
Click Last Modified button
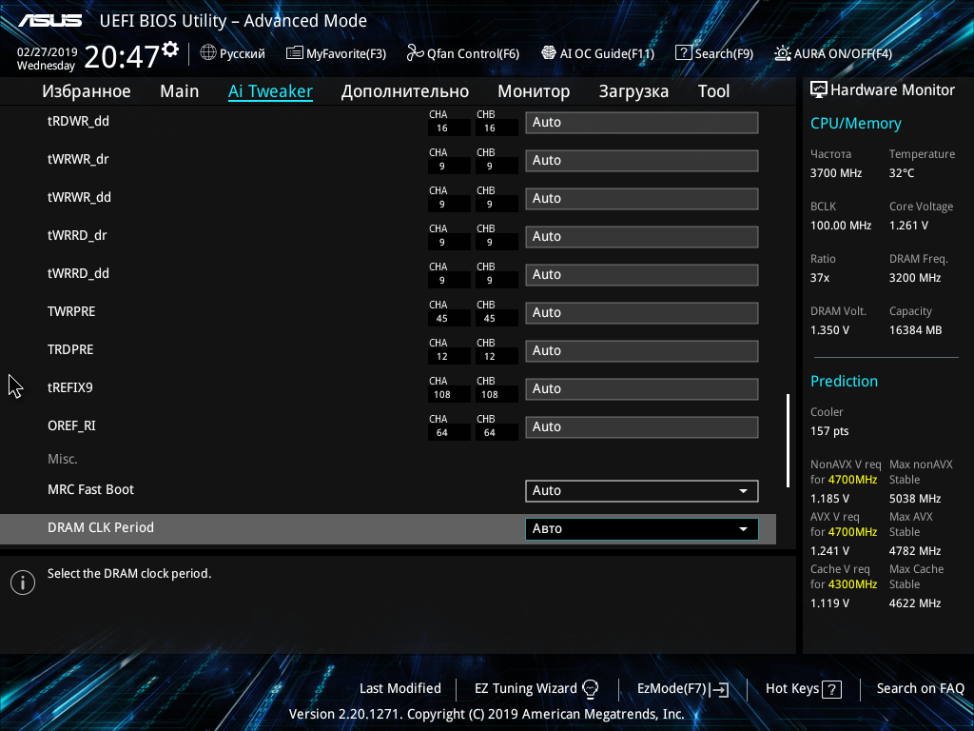(400, 688)
